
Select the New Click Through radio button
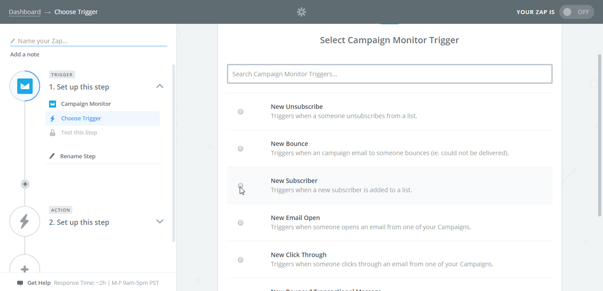point(241,260)
